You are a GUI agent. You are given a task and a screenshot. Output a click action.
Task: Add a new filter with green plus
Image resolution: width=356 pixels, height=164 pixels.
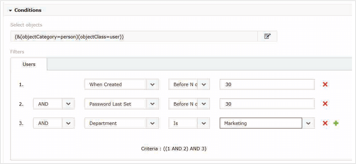tap(336, 123)
